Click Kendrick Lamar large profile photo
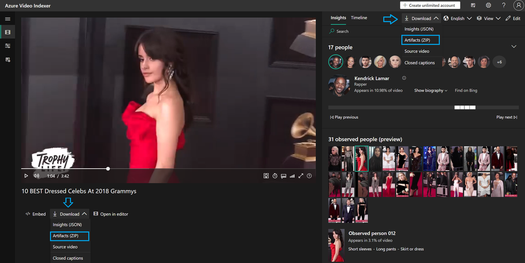Viewport: 525px width, 263px height. 339,85
